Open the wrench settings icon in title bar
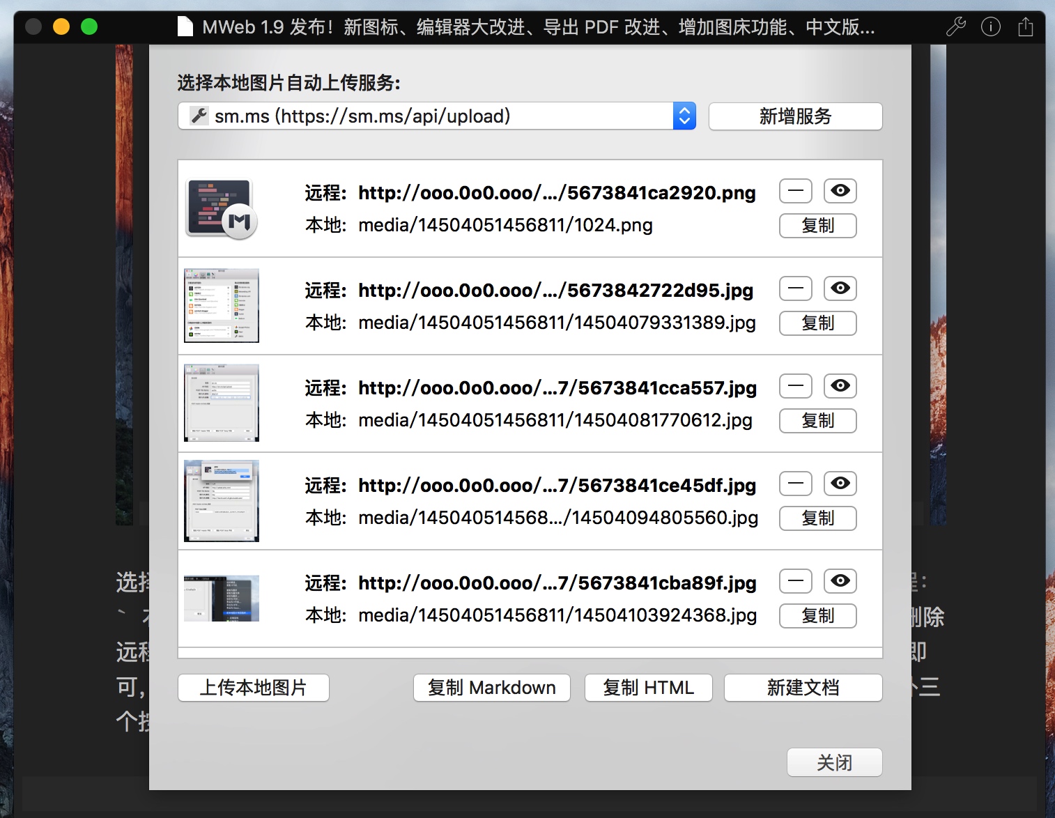The width and height of the screenshot is (1055, 818). coord(955,27)
